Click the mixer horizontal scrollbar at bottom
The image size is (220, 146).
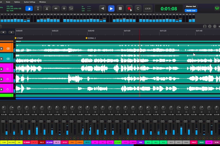point(67,145)
